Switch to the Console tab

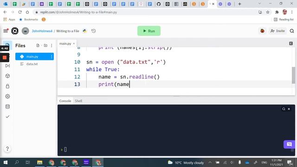click(x=65, y=101)
